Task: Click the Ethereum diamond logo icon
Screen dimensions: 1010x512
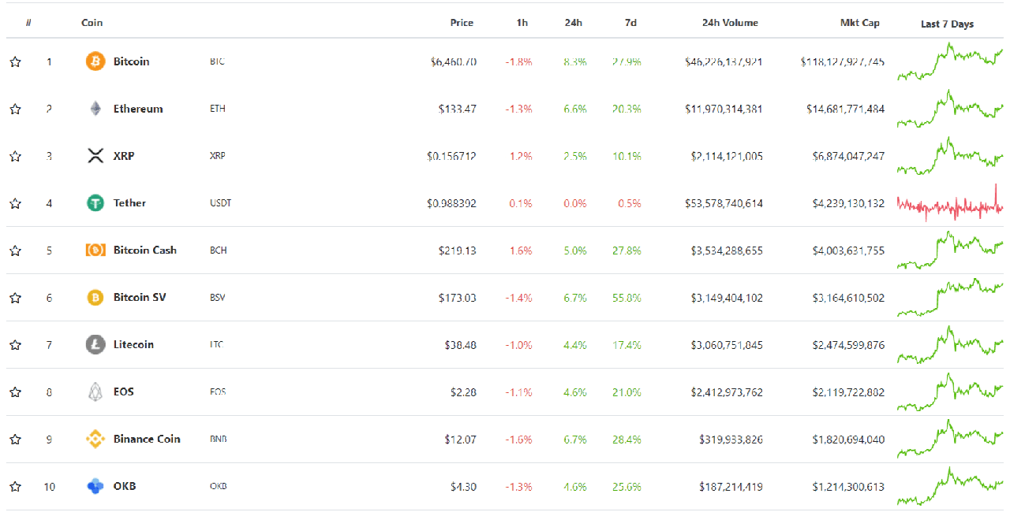Action: [x=95, y=109]
